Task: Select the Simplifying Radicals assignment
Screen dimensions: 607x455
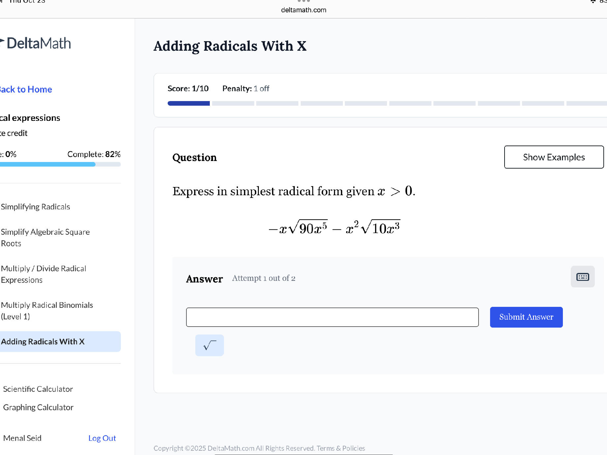Action: click(36, 206)
